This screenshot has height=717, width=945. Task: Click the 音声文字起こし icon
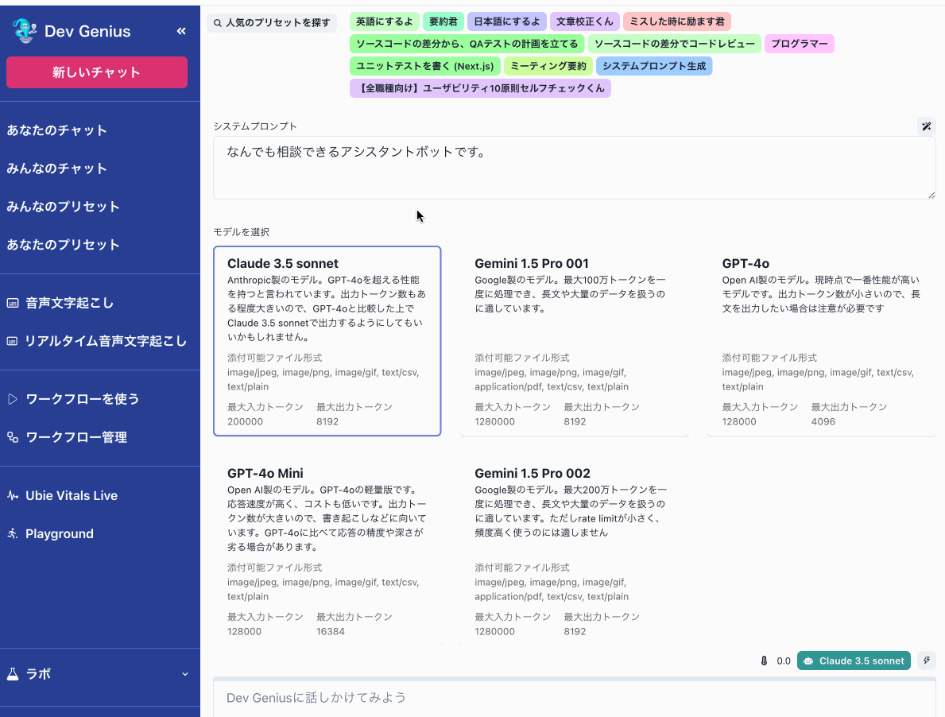(x=13, y=303)
